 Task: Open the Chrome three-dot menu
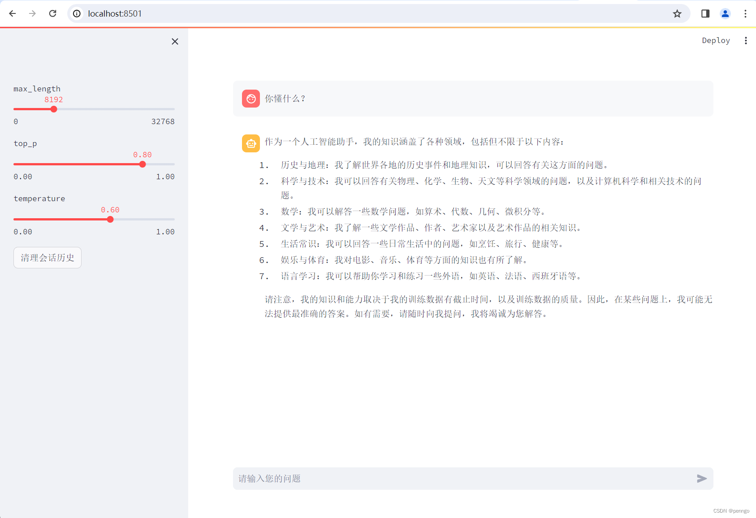[x=745, y=13]
